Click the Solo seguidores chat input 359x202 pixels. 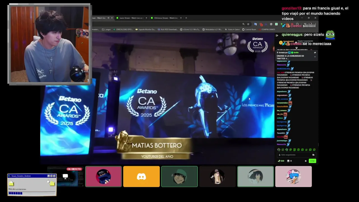[x=296, y=155]
